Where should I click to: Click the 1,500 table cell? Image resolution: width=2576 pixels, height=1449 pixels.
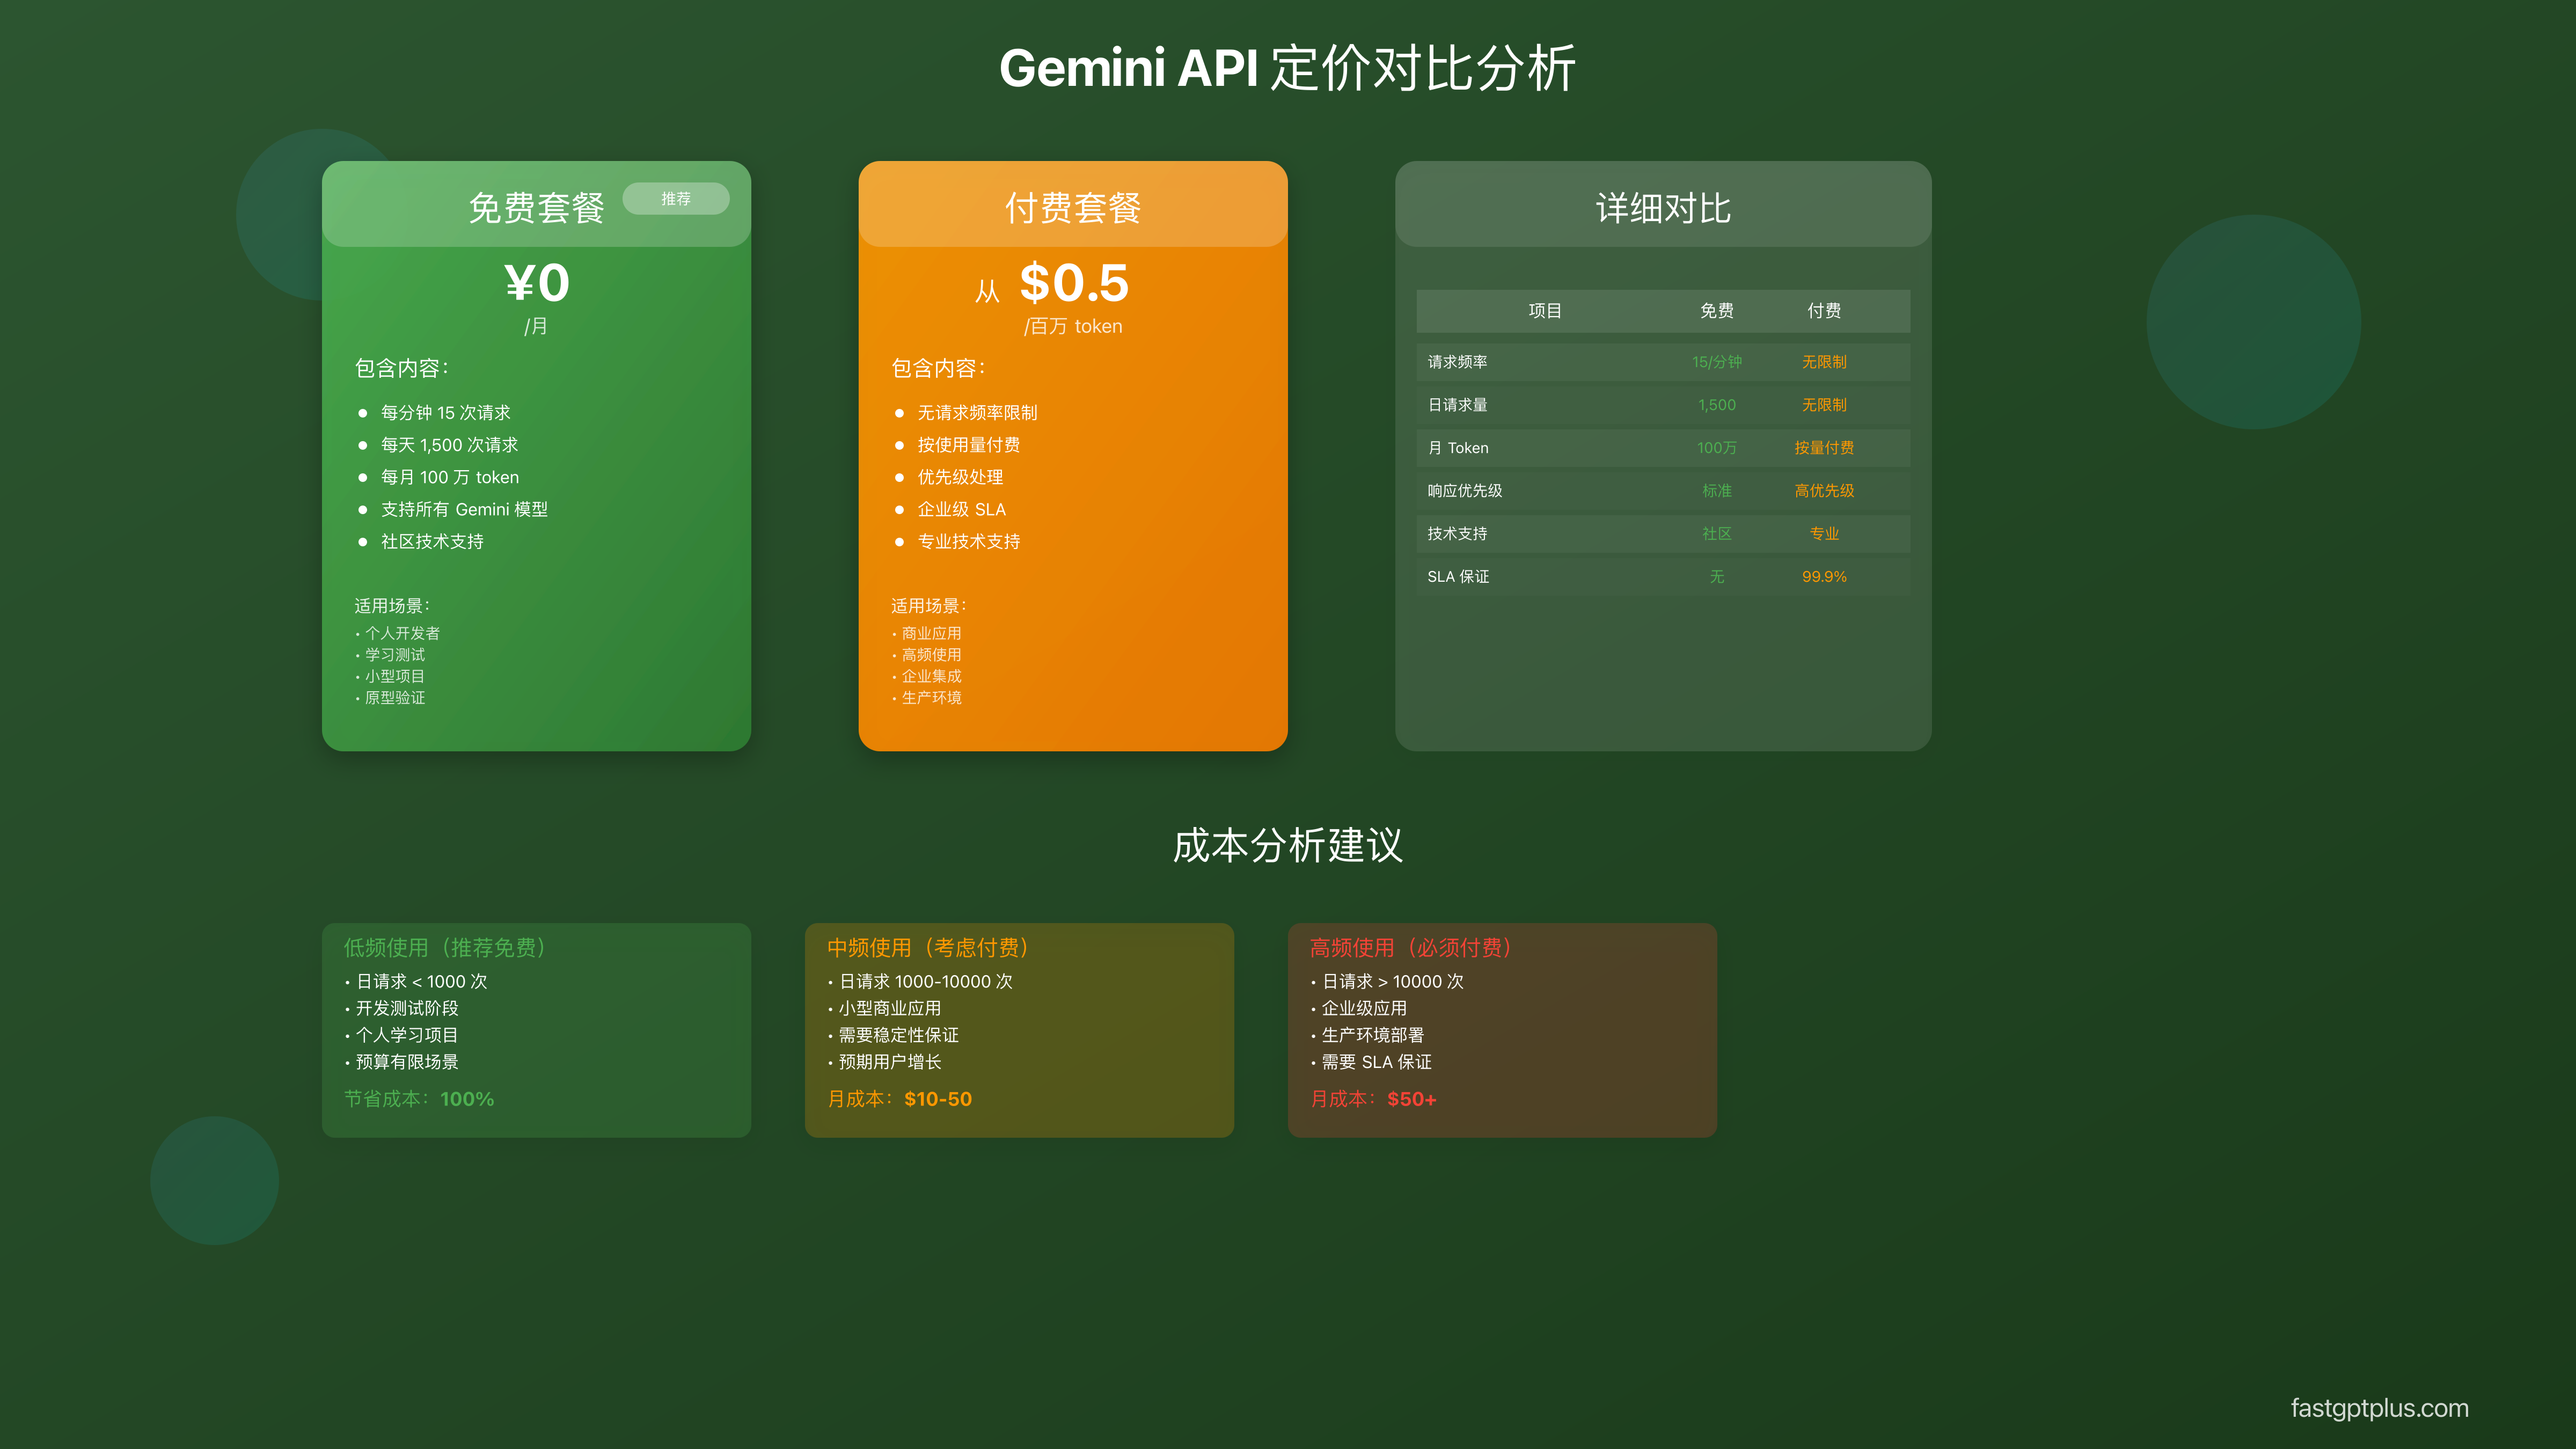(x=1717, y=405)
